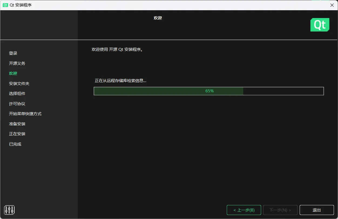
Task: Select the 正在安装 step
Action: (17, 134)
